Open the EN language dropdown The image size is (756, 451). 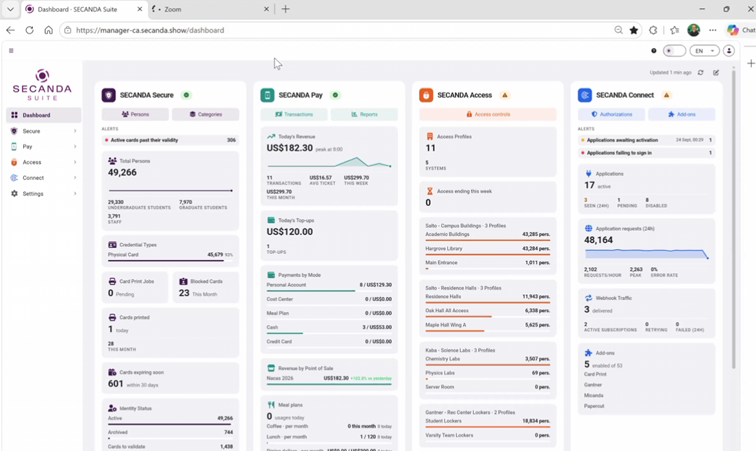[x=705, y=51]
